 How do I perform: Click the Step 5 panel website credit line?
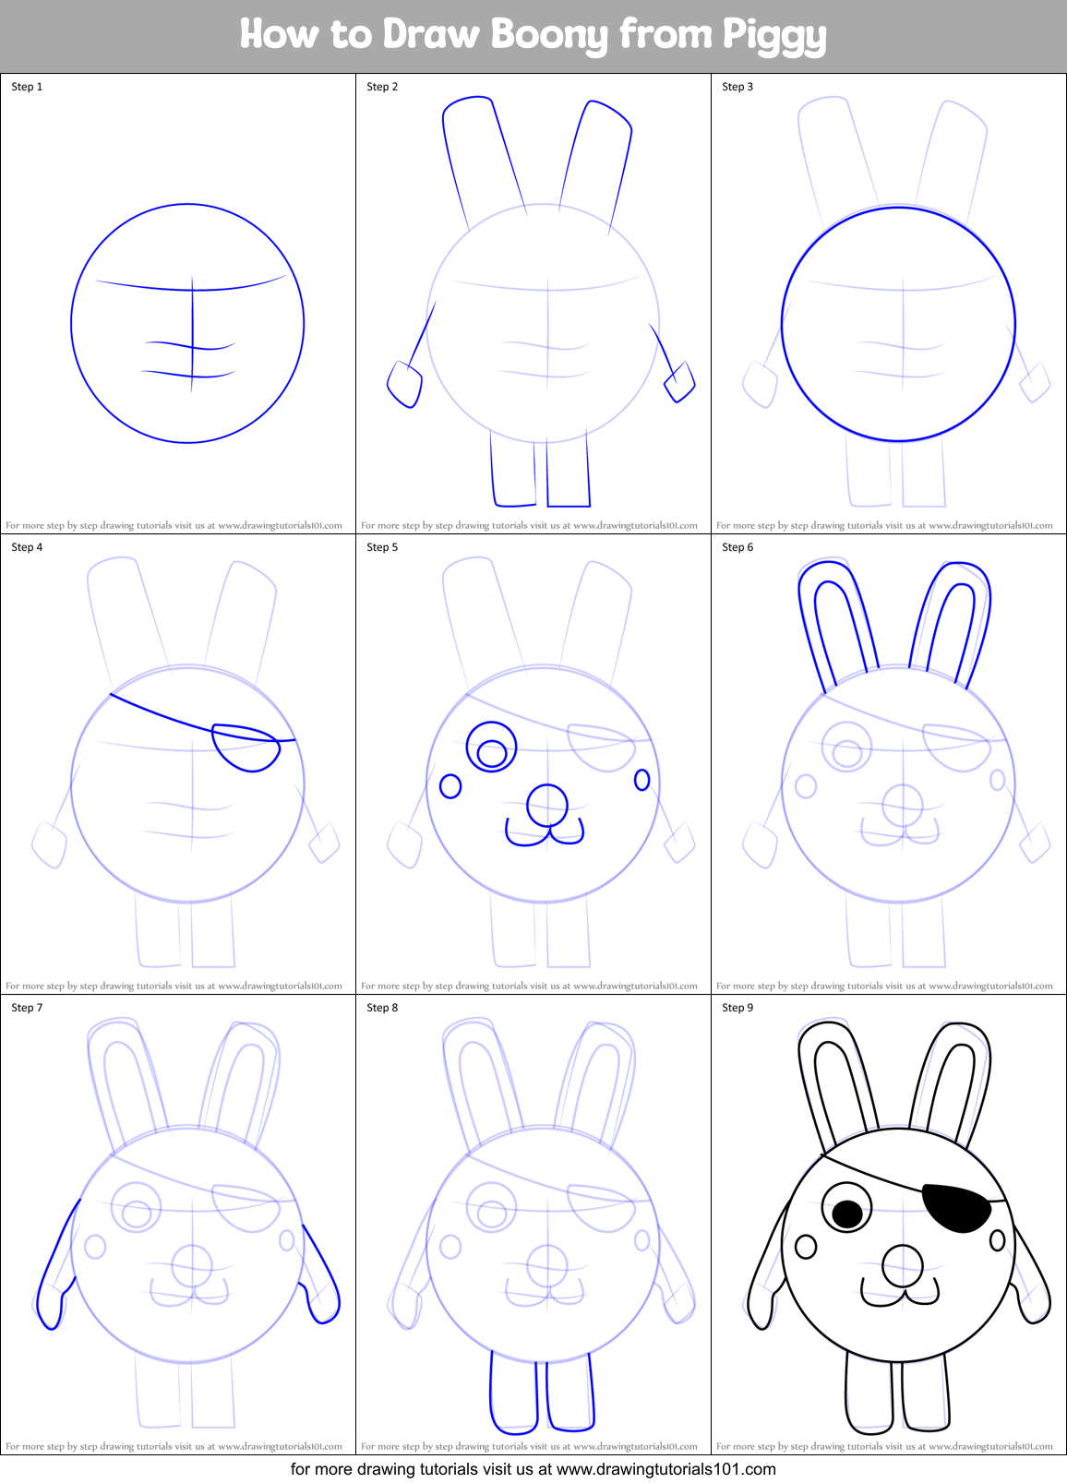click(529, 986)
